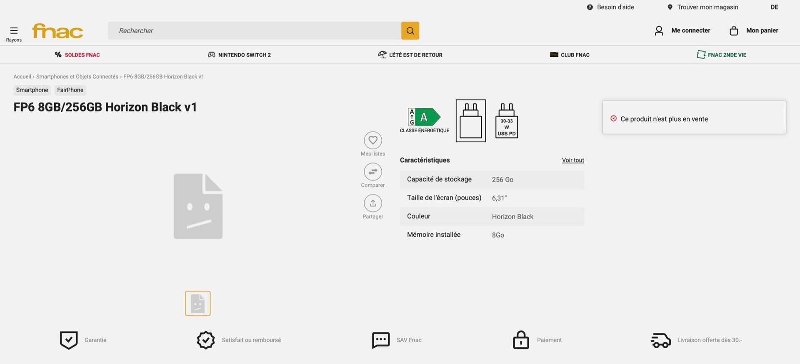Screen dimensions: 800x364
Task: Click the parasol icon beside L'été est de retour
Action: coord(382,54)
